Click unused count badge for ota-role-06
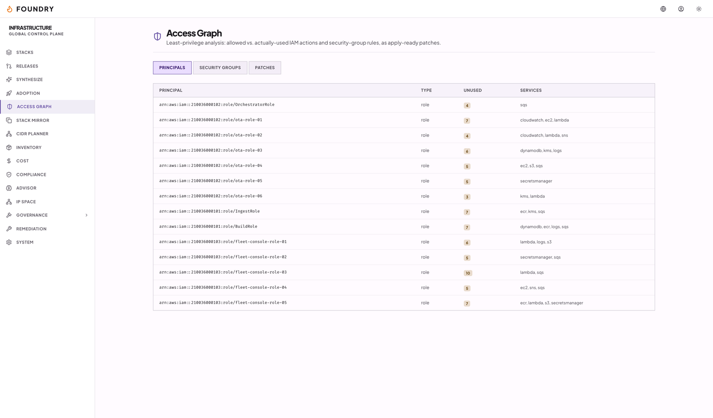Image resolution: width=713 pixels, height=418 pixels. tap(467, 197)
